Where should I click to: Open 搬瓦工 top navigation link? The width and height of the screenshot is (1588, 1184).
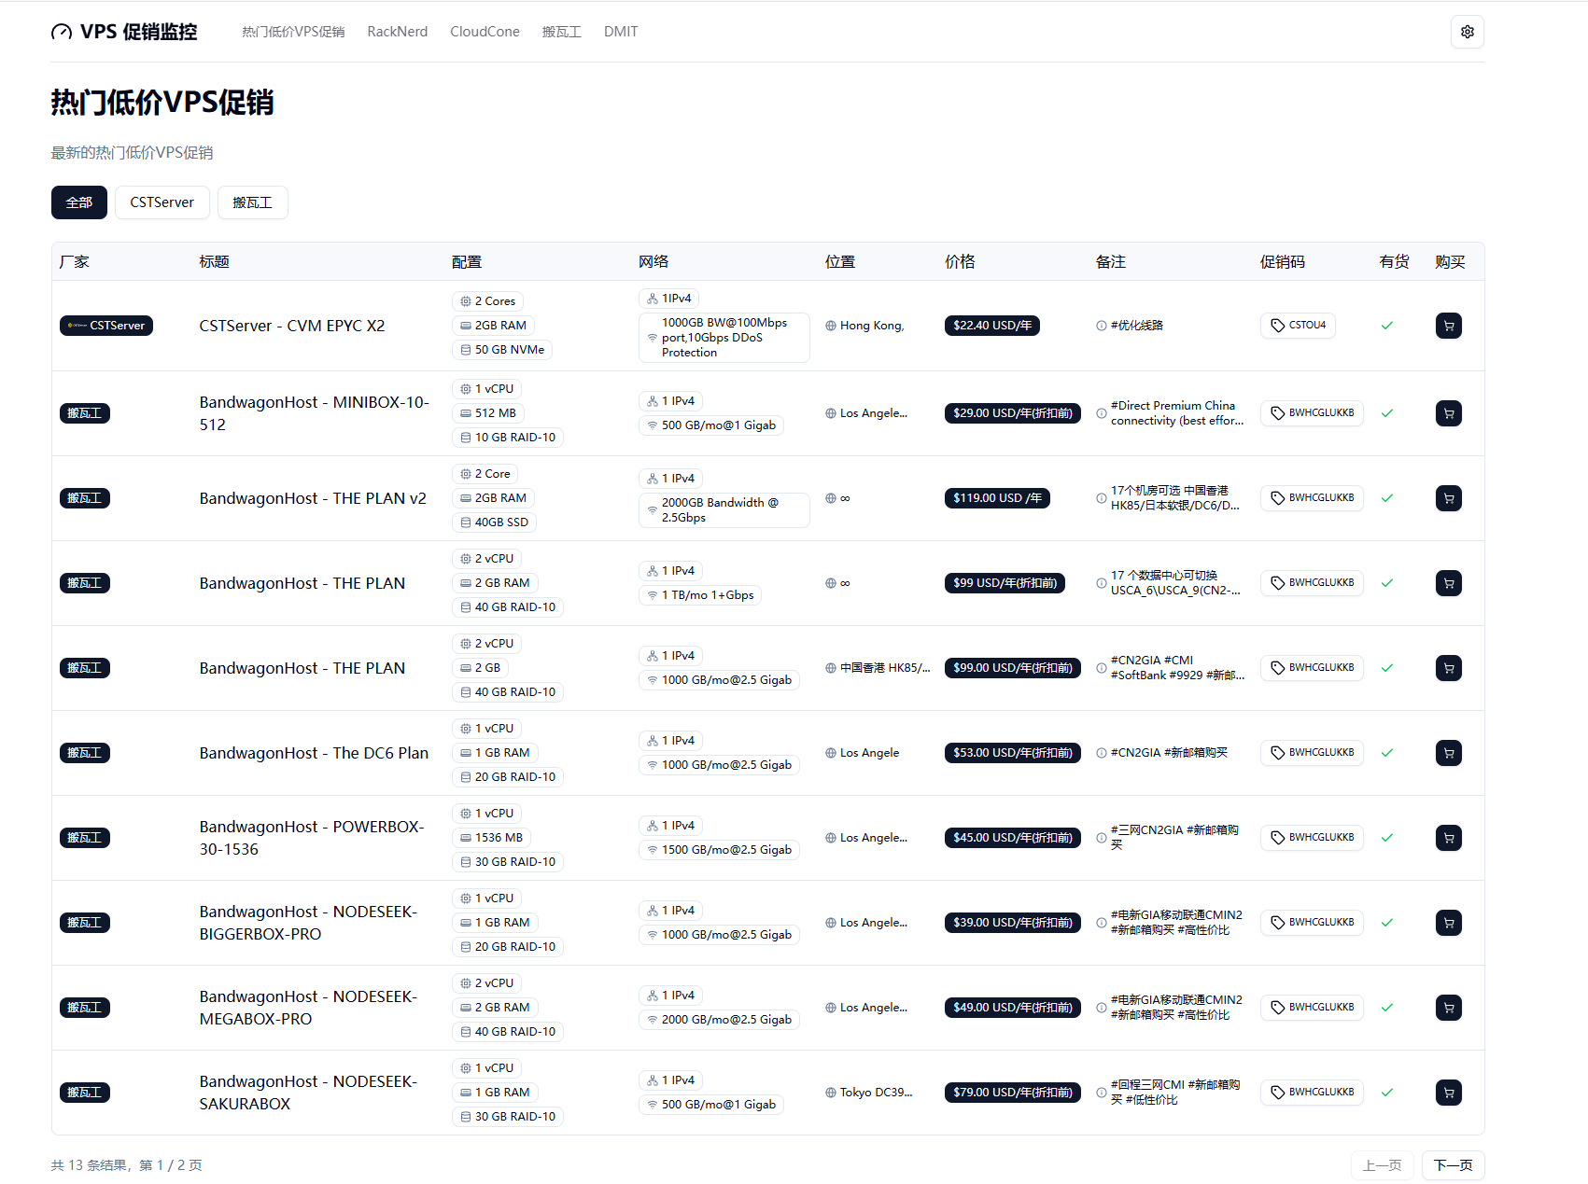tap(562, 32)
